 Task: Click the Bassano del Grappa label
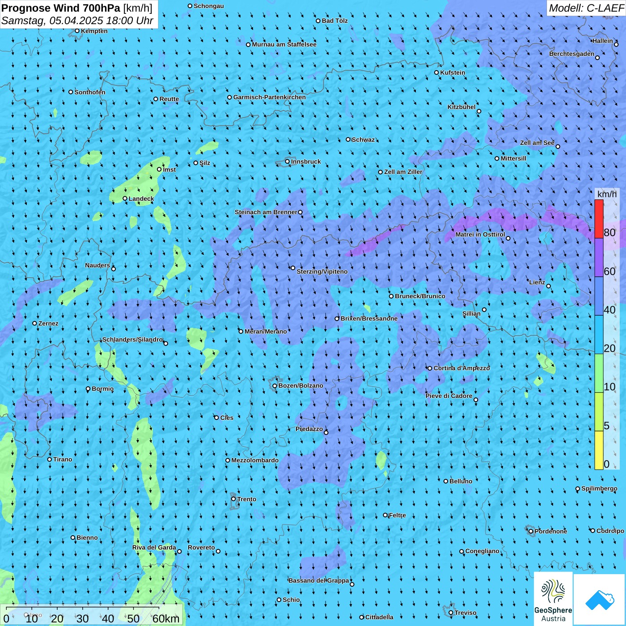tap(319, 580)
